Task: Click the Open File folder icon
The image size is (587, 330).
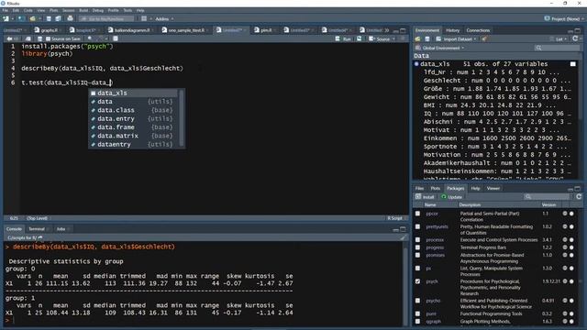Action: click(33, 18)
